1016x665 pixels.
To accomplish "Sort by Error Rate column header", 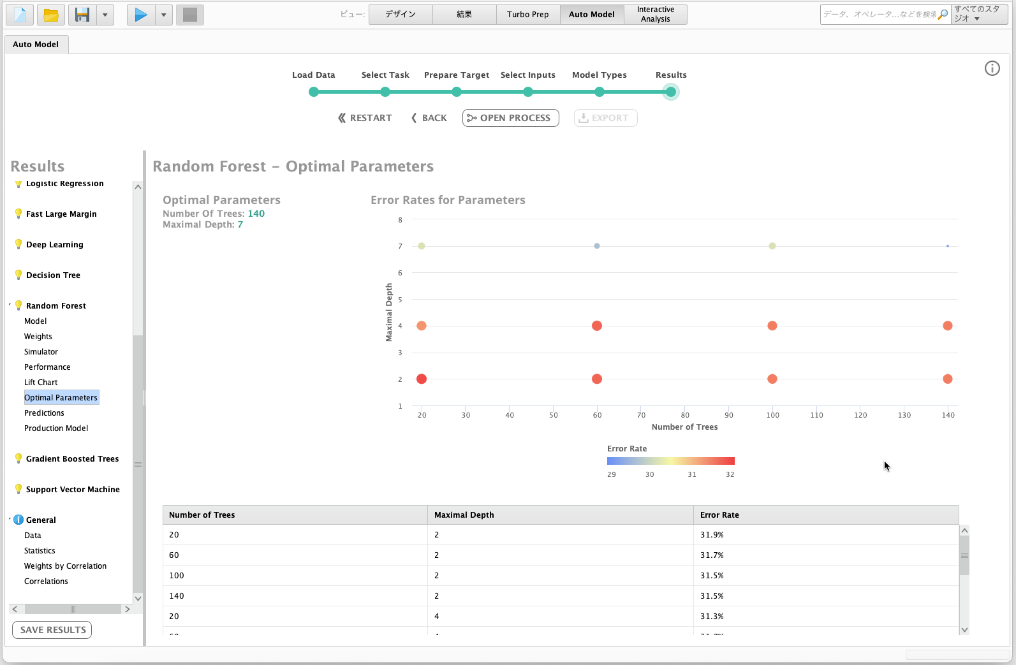I will click(x=826, y=515).
